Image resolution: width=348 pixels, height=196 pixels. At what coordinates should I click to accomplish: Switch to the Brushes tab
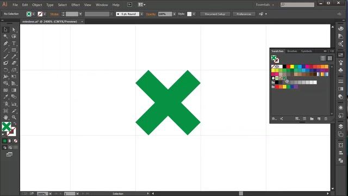coord(292,51)
